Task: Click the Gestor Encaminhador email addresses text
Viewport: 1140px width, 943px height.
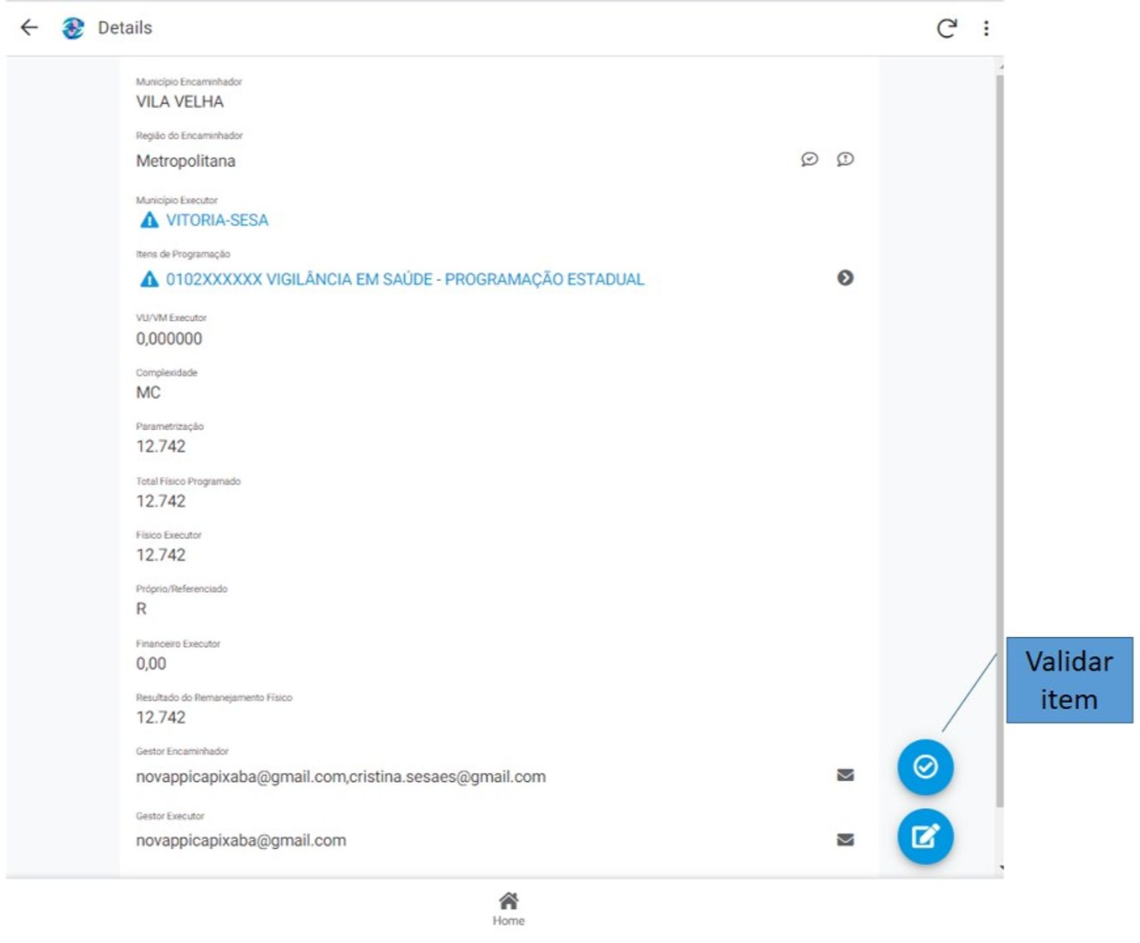Action: [x=340, y=777]
